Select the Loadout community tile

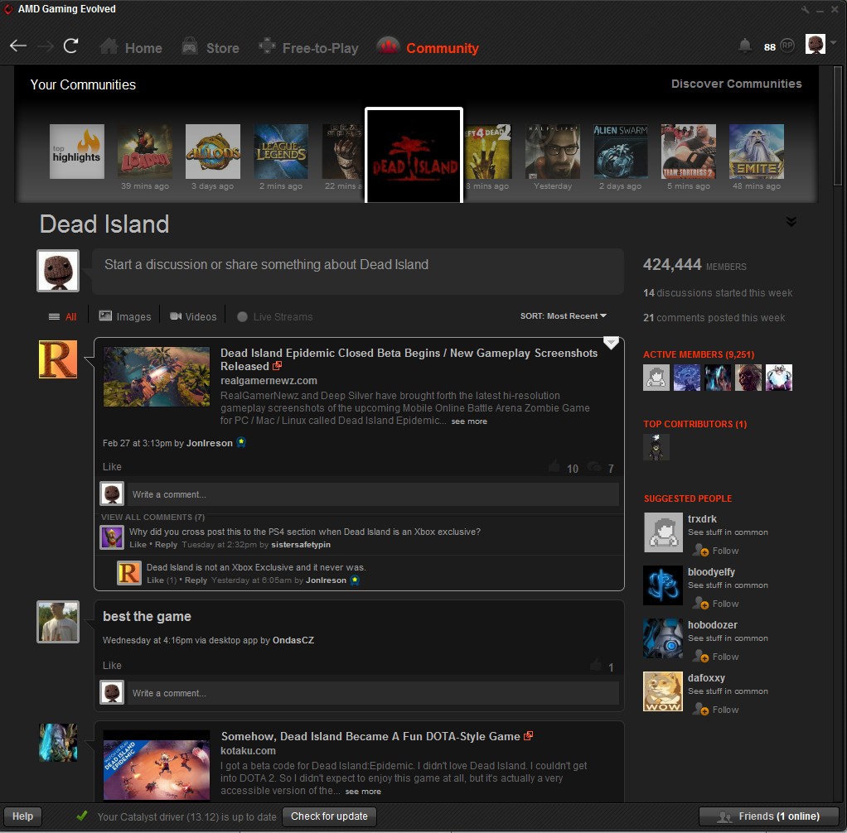(x=145, y=152)
